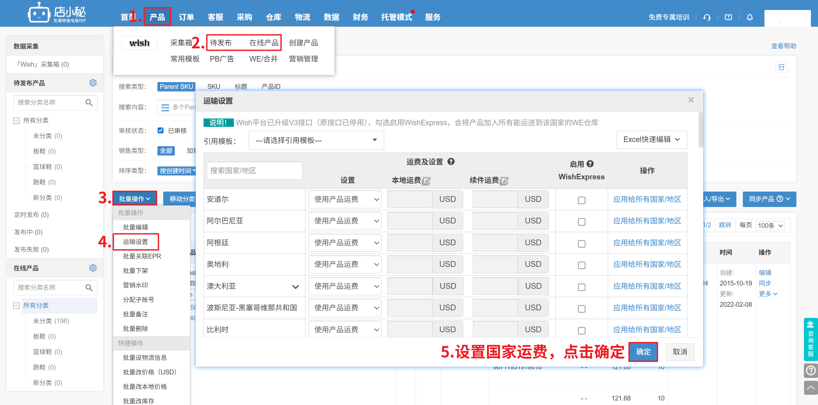The height and width of the screenshot is (405, 818).
Task: Open 订单 in the top navigation
Action: (x=186, y=17)
